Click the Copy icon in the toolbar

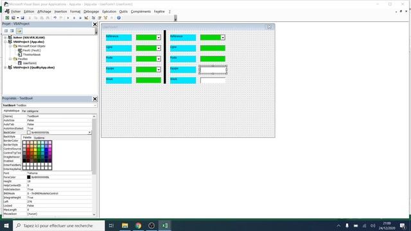pyautogui.click(x=36, y=18)
